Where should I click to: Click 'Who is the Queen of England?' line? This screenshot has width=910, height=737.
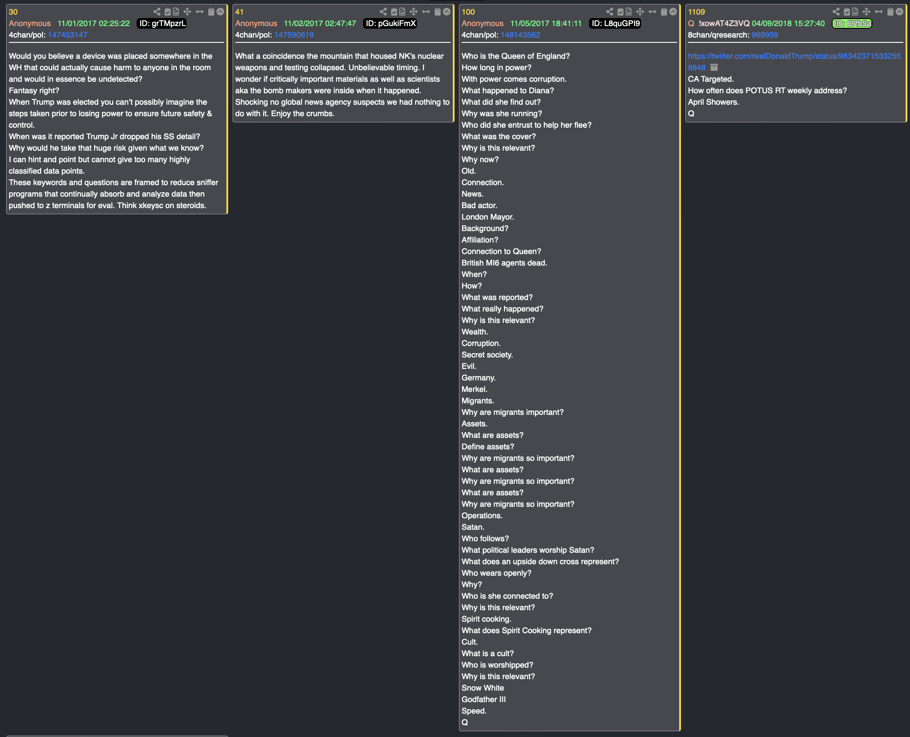pos(516,56)
